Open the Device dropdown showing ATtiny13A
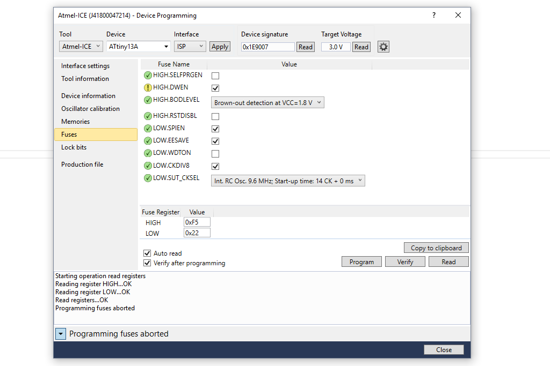Viewport: 550px width, 366px height. click(x=138, y=46)
